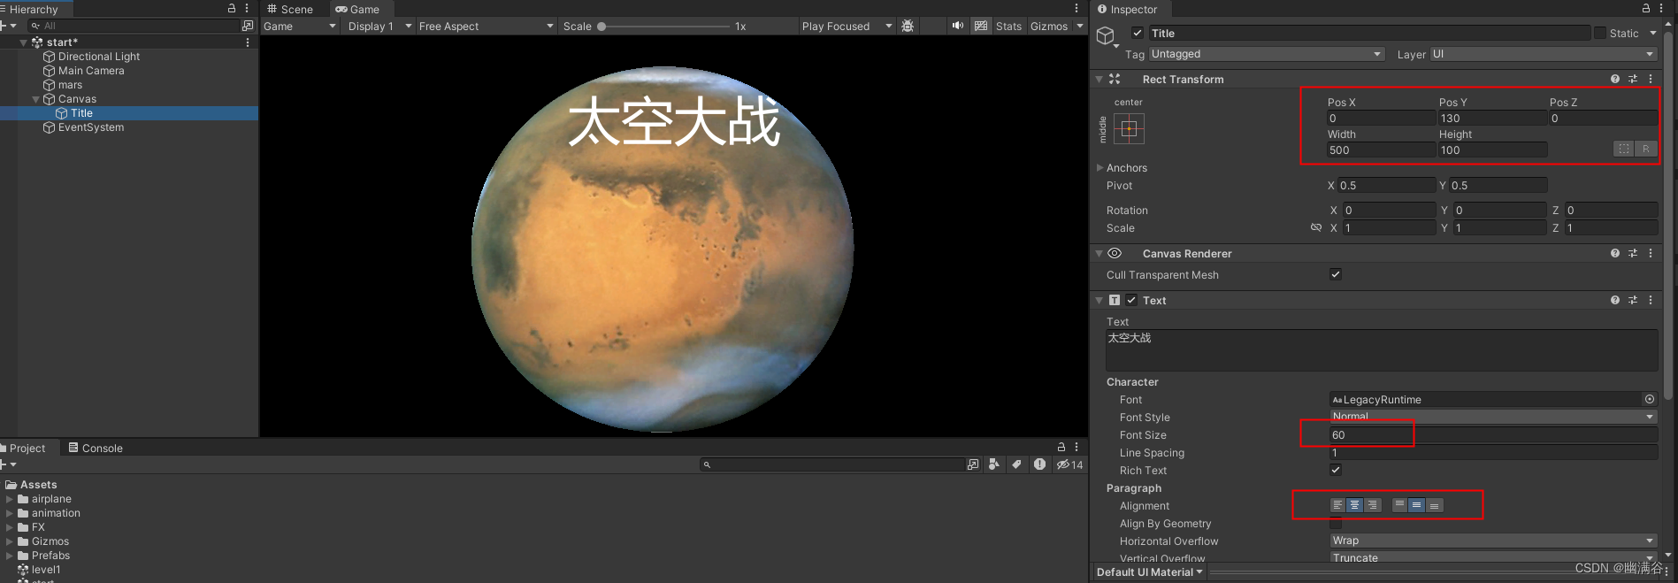Viewport: 1678px width, 583px height.
Task: Select the Inspector tab
Action: point(1127,9)
